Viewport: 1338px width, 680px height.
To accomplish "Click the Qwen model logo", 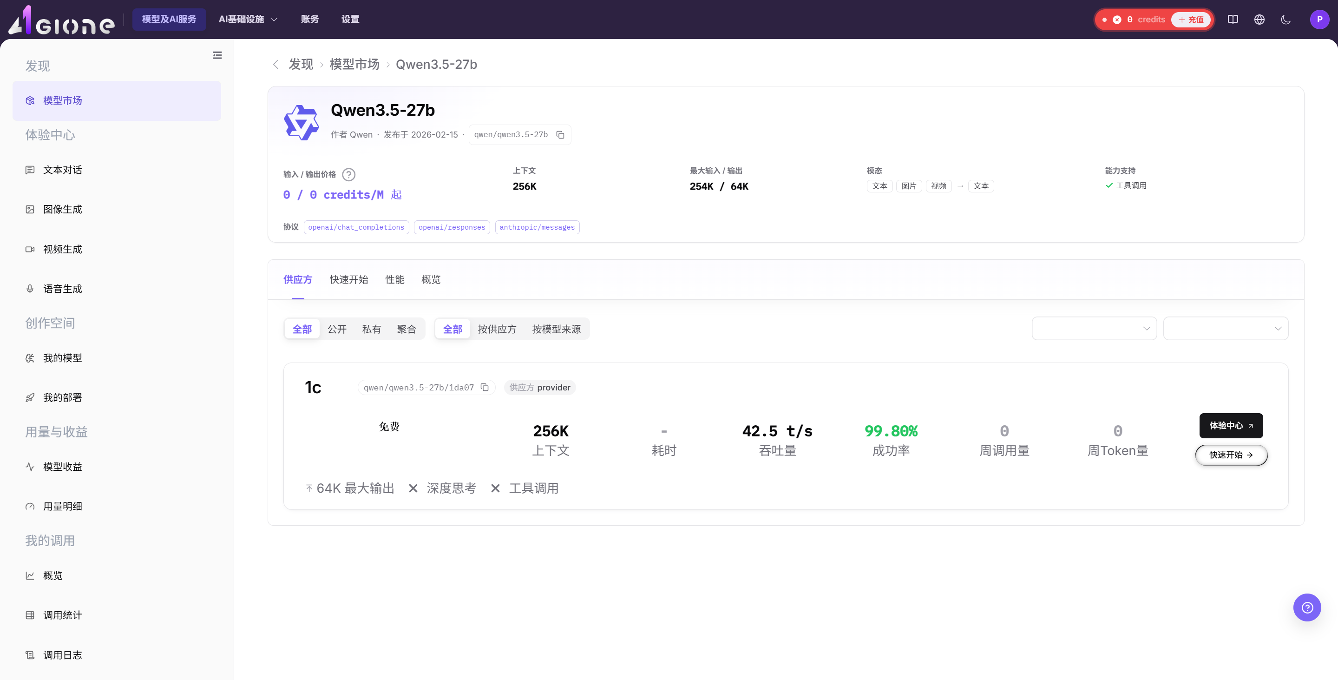I will coord(301,123).
